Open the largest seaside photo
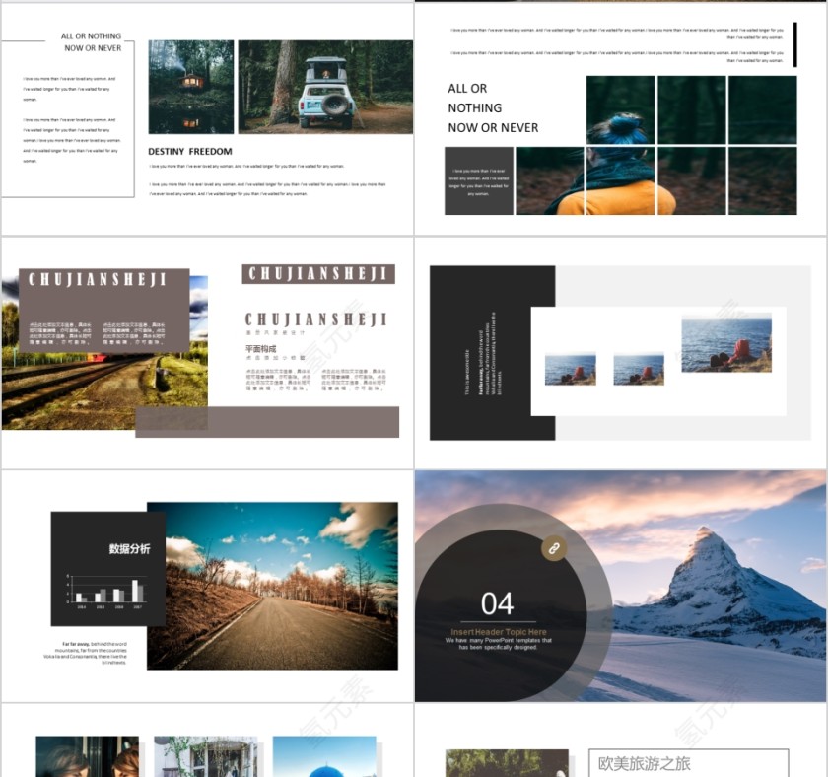The height and width of the screenshot is (777, 828). point(726,344)
